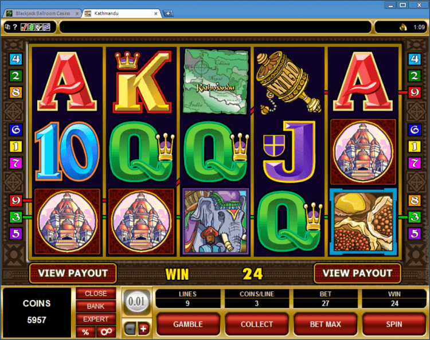
Task: Click the question mark help icon
Action: click(15, 27)
